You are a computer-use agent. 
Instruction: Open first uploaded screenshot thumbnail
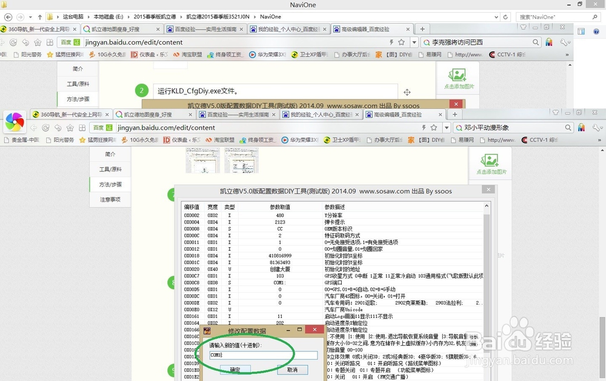click(202, 161)
